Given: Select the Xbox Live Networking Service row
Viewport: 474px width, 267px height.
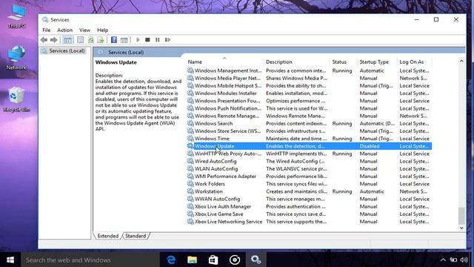Looking at the screenshot, I should point(309,222).
